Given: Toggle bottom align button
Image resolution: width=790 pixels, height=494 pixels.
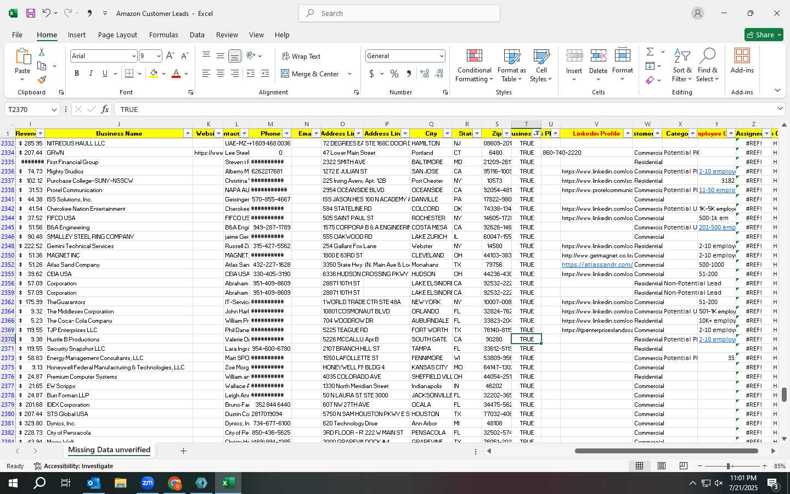Looking at the screenshot, I should pos(234,56).
